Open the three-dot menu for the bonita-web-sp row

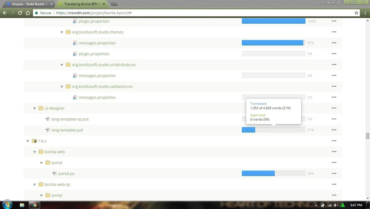(334, 184)
